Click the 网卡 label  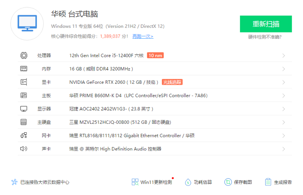click(46, 136)
